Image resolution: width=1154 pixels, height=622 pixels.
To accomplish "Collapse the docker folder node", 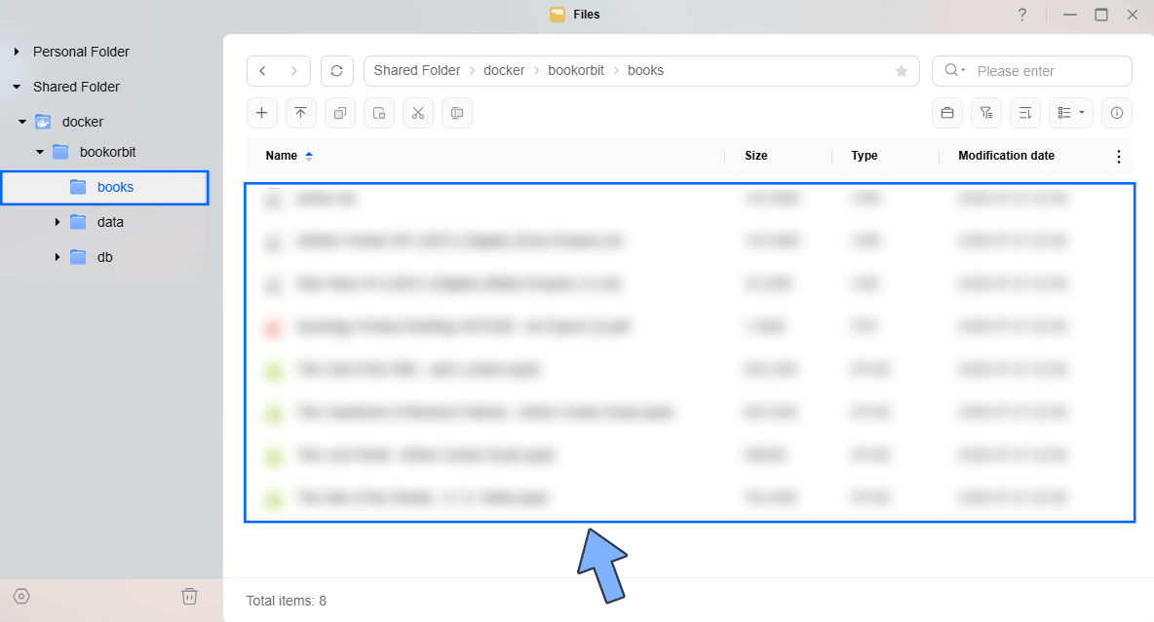I will click(22, 122).
